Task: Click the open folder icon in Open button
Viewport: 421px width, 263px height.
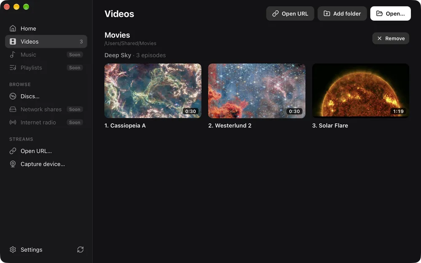Action: point(379,14)
